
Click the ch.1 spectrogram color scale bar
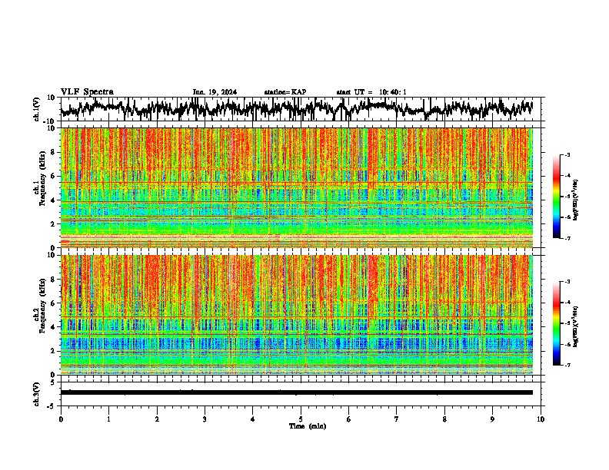click(x=556, y=197)
